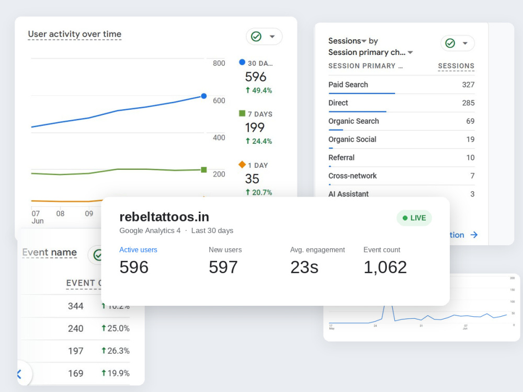
Task: Click the 1 day value 35
Action: click(x=252, y=179)
